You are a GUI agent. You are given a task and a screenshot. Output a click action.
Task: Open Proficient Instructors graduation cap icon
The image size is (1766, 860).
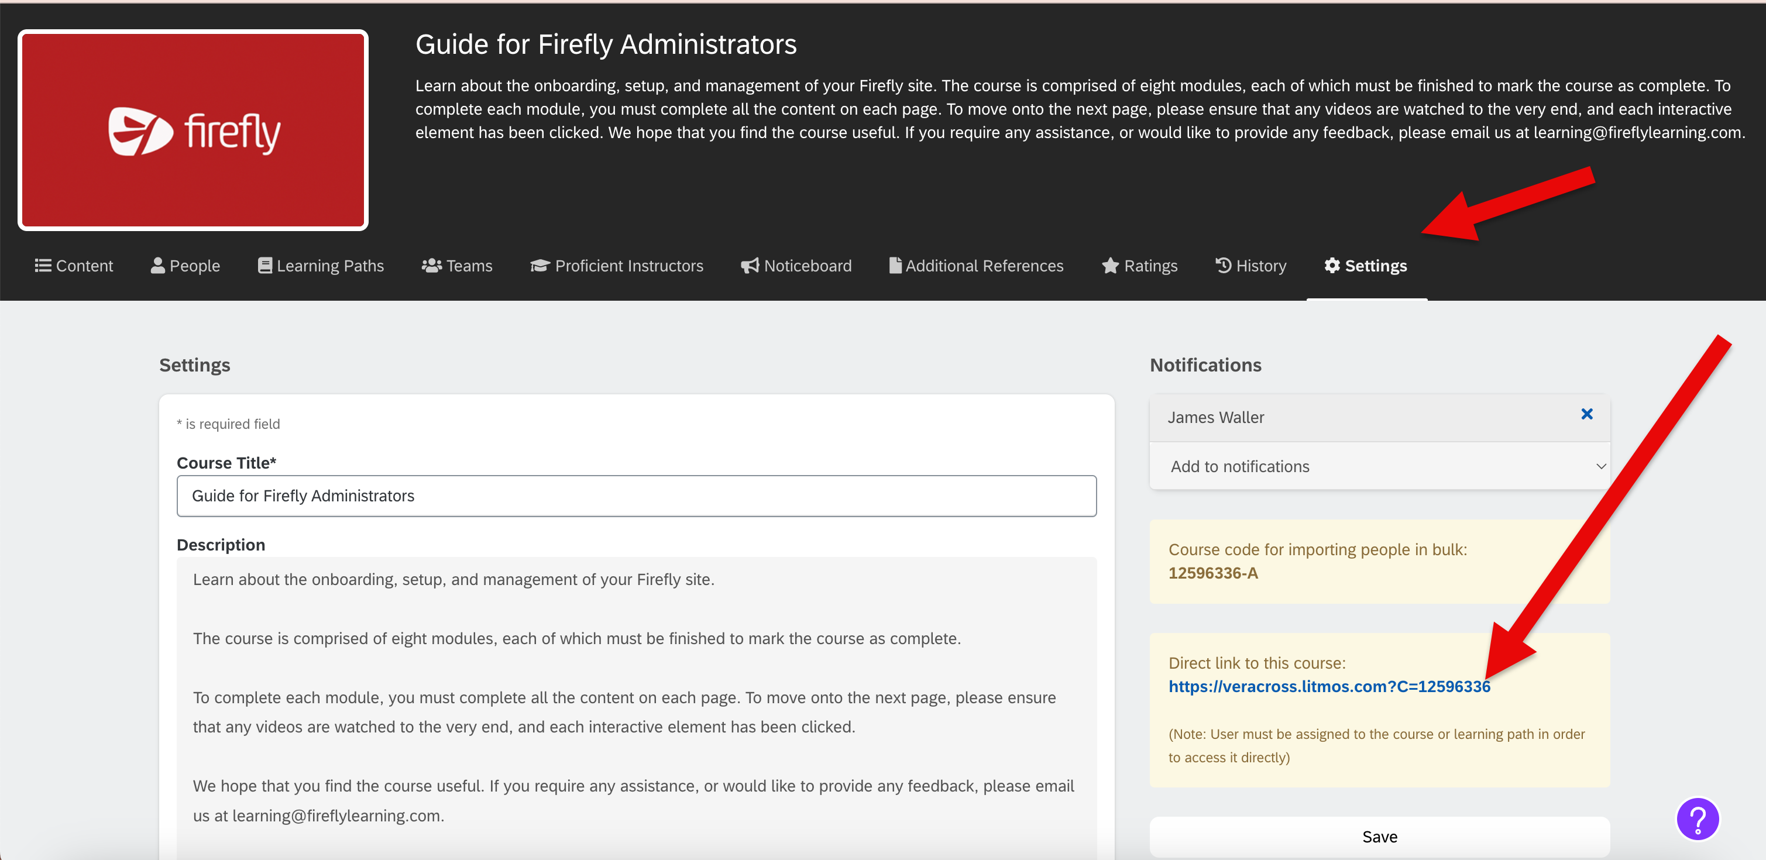click(539, 266)
